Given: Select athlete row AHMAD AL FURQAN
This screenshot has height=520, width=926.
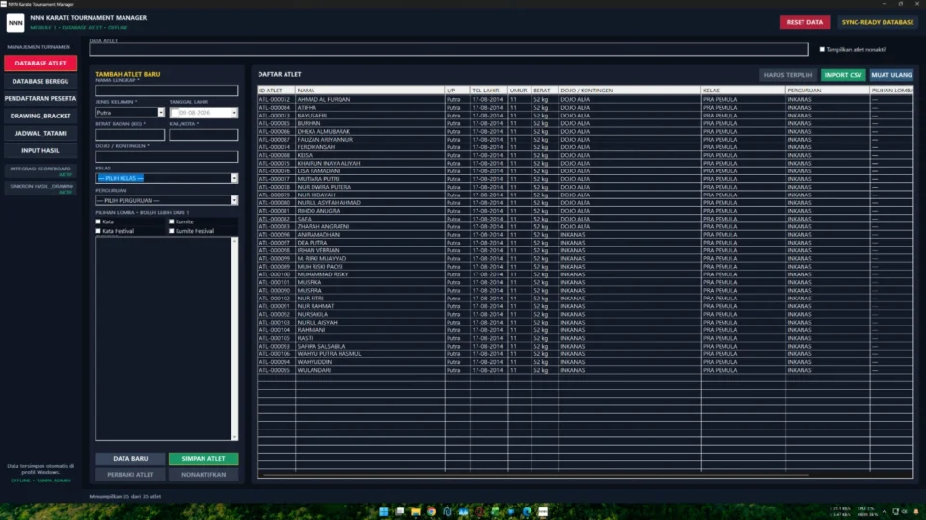Looking at the screenshot, I should click(x=585, y=99).
